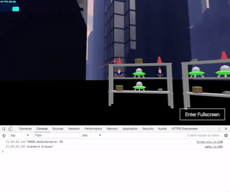
Task: Switch to the Elements tab
Action: pos(25,129)
